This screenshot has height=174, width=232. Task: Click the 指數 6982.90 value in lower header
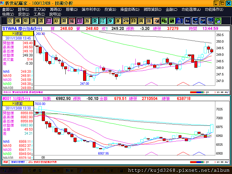click(x=63, y=99)
